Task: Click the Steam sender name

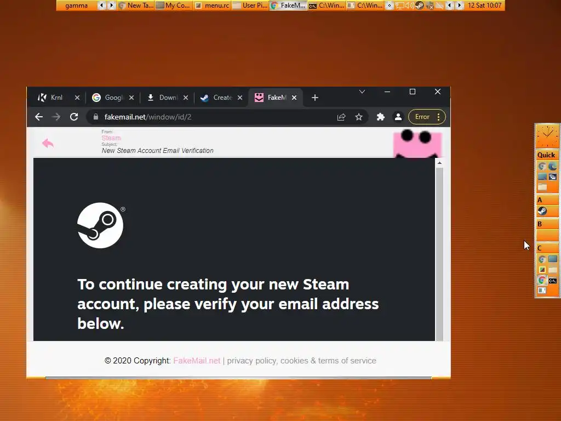Action: pos(111,138)
